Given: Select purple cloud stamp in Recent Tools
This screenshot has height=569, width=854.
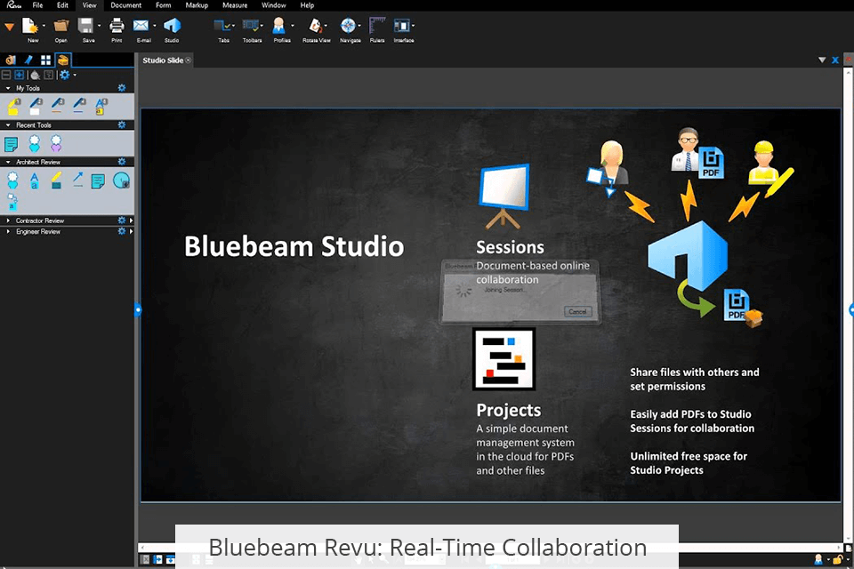Looking at the screenshot, I should coord(56,144).
